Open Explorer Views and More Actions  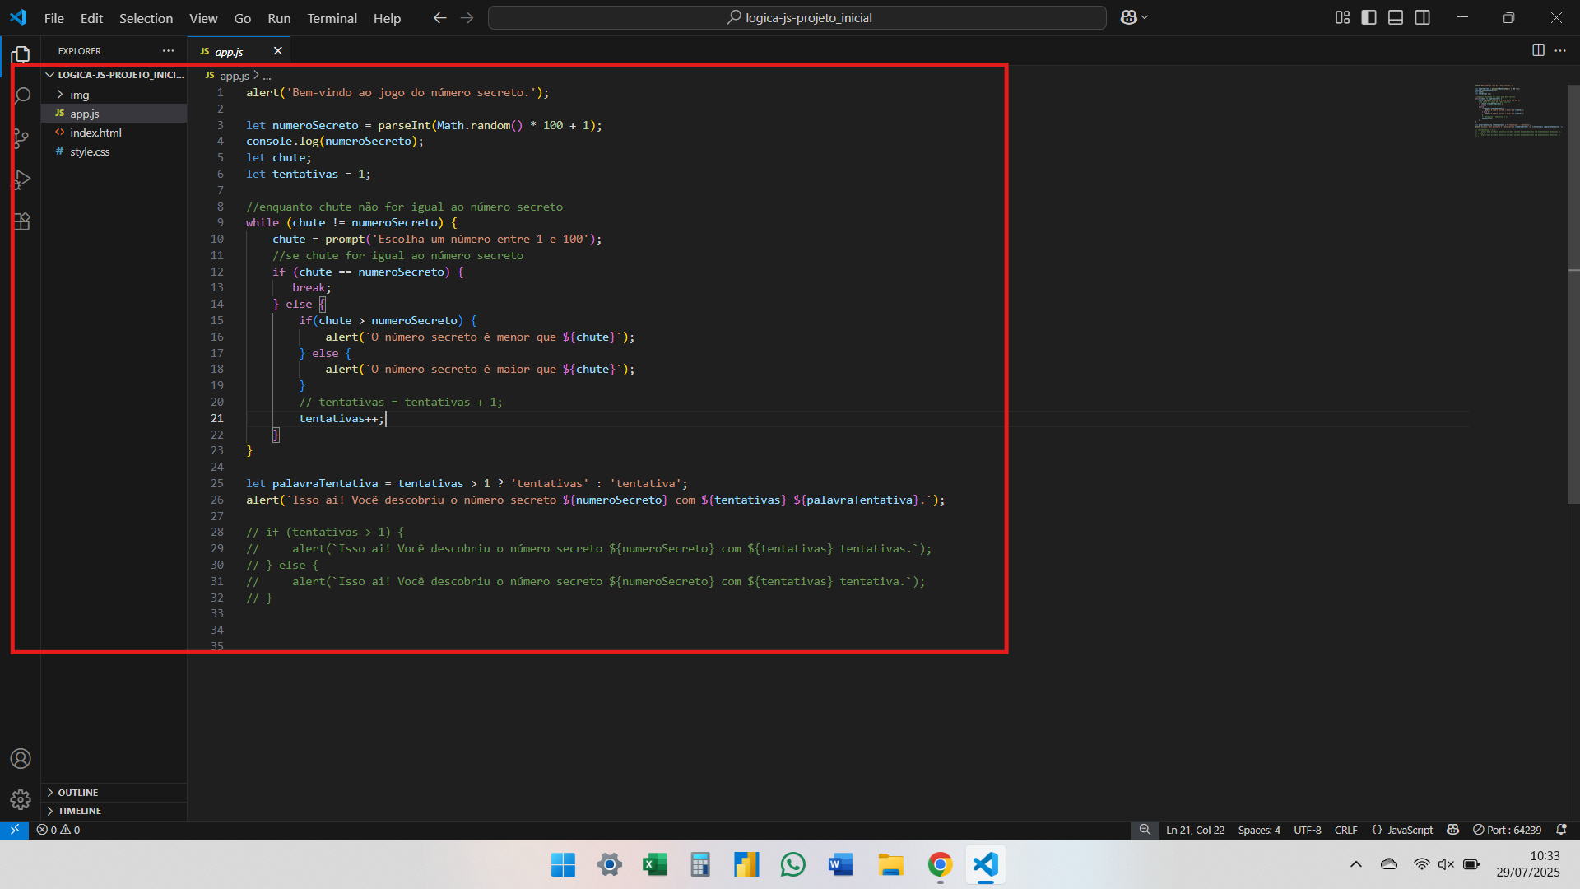(169, 50)
